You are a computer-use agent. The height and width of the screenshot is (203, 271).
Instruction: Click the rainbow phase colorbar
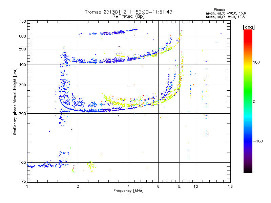pyautogui.click(x=248, y=101)
